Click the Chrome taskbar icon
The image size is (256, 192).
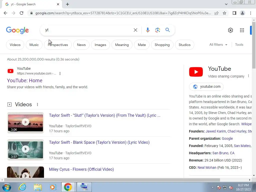[68, 187]
